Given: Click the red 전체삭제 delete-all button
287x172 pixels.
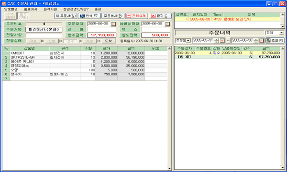Looking at the screenshot, I should pos(136,16).
